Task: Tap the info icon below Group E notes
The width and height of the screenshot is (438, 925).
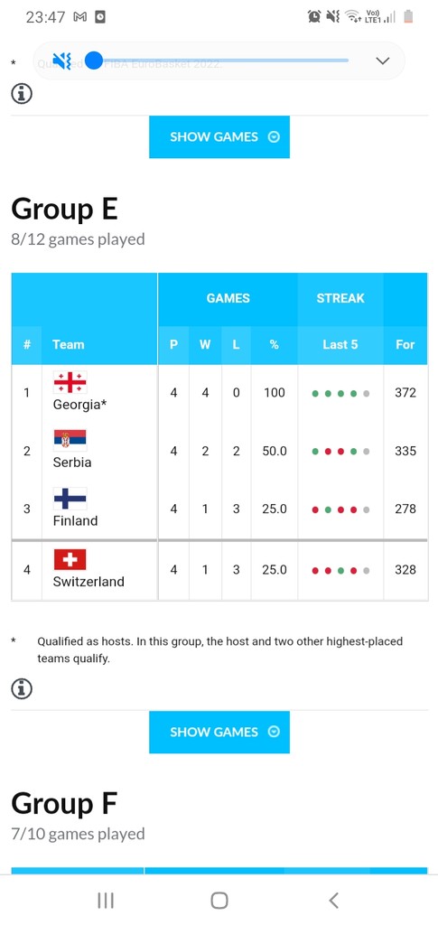Action: (x=22, y=688)
